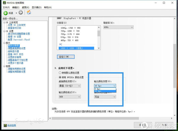Click main panel scroll down arrow
This screenshot has height=131, width=178.
(x=175, y=115)
